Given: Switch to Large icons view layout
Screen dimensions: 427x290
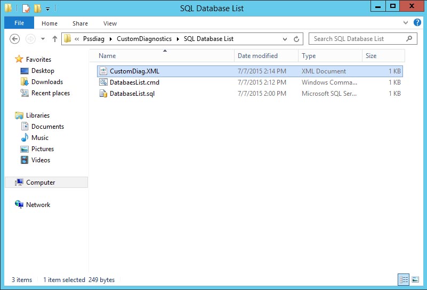Looking at the screenshot, I should click(x=415, y=279).
